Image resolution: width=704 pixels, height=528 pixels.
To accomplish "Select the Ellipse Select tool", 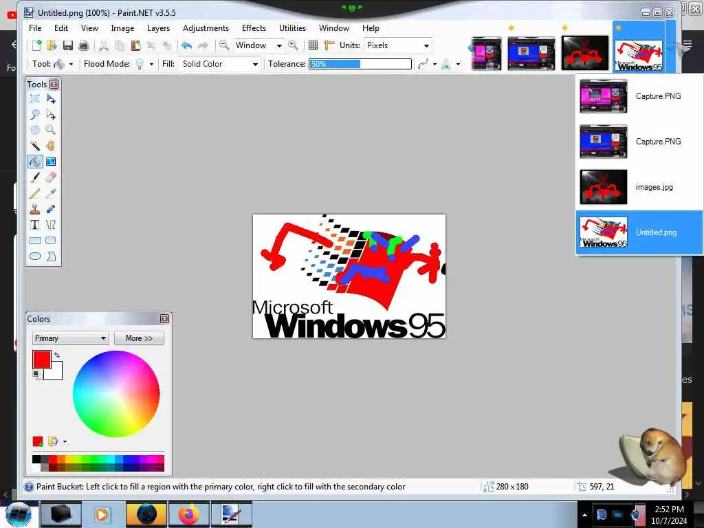I will [35, 130].
